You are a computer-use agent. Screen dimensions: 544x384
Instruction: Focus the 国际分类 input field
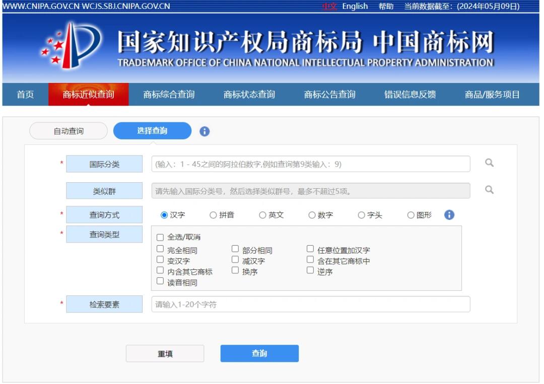pyautogui.click(x=311, y=164)
